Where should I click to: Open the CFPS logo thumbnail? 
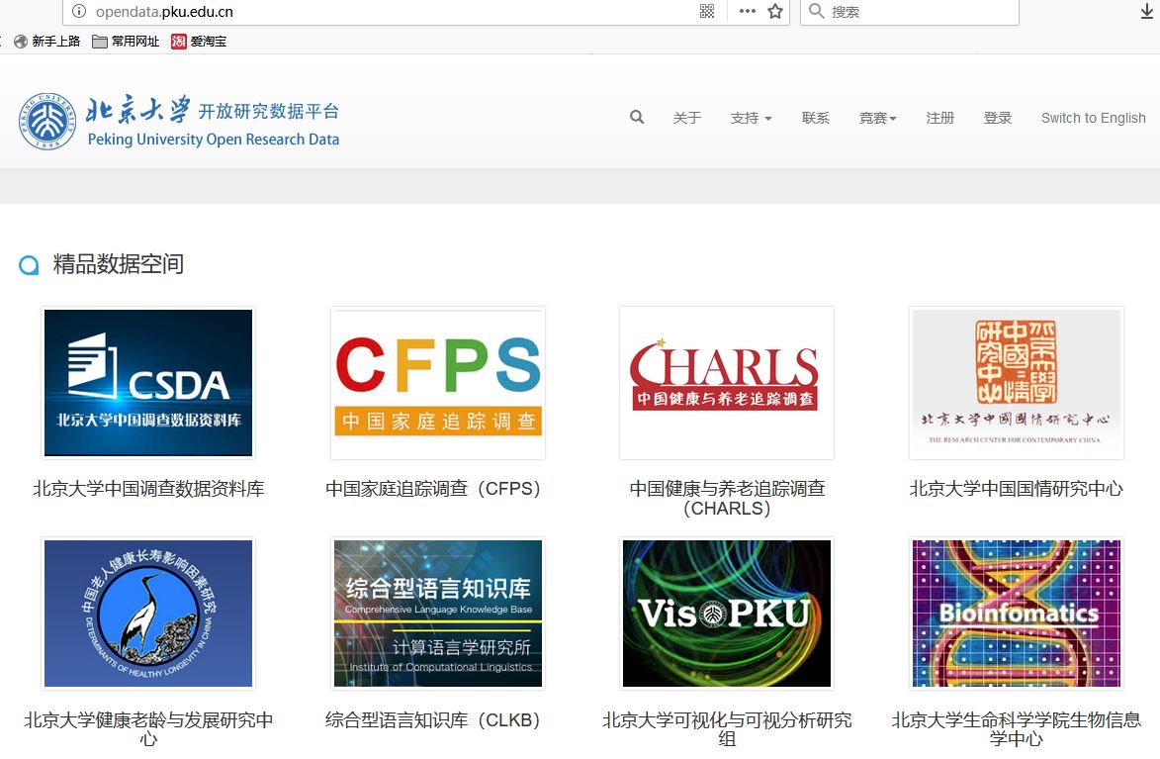(x=438, y=383)
